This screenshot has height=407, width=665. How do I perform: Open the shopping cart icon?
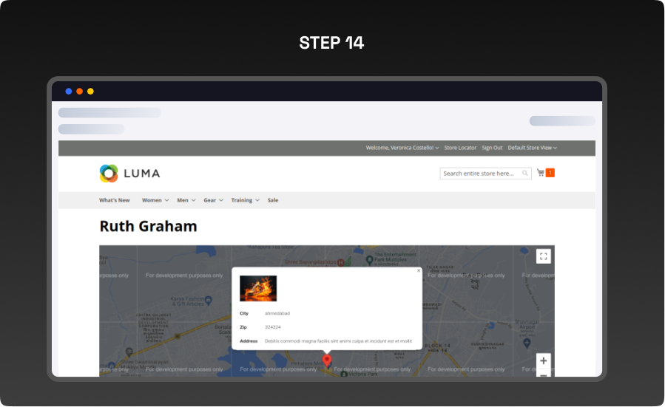coord(541,173)
